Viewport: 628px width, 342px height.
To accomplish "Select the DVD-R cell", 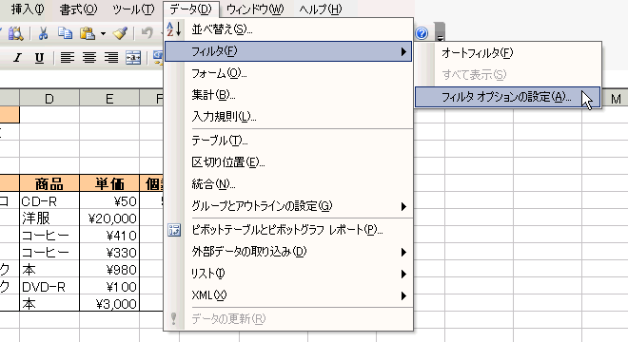I will pyautogui.click(x=49, y=287).
